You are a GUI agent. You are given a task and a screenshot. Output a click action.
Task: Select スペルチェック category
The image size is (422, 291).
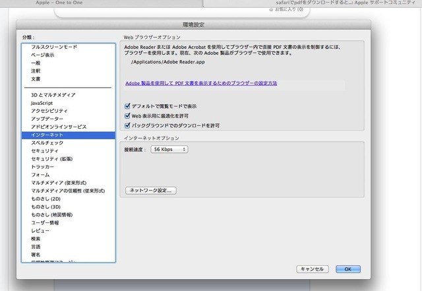(69, 143)
